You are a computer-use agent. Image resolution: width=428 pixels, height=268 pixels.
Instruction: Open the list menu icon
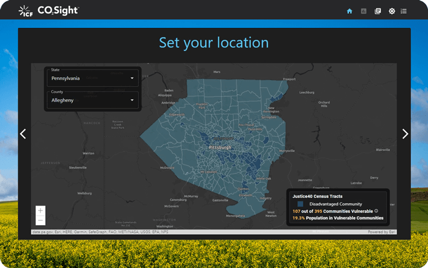(x=404, y=11)
